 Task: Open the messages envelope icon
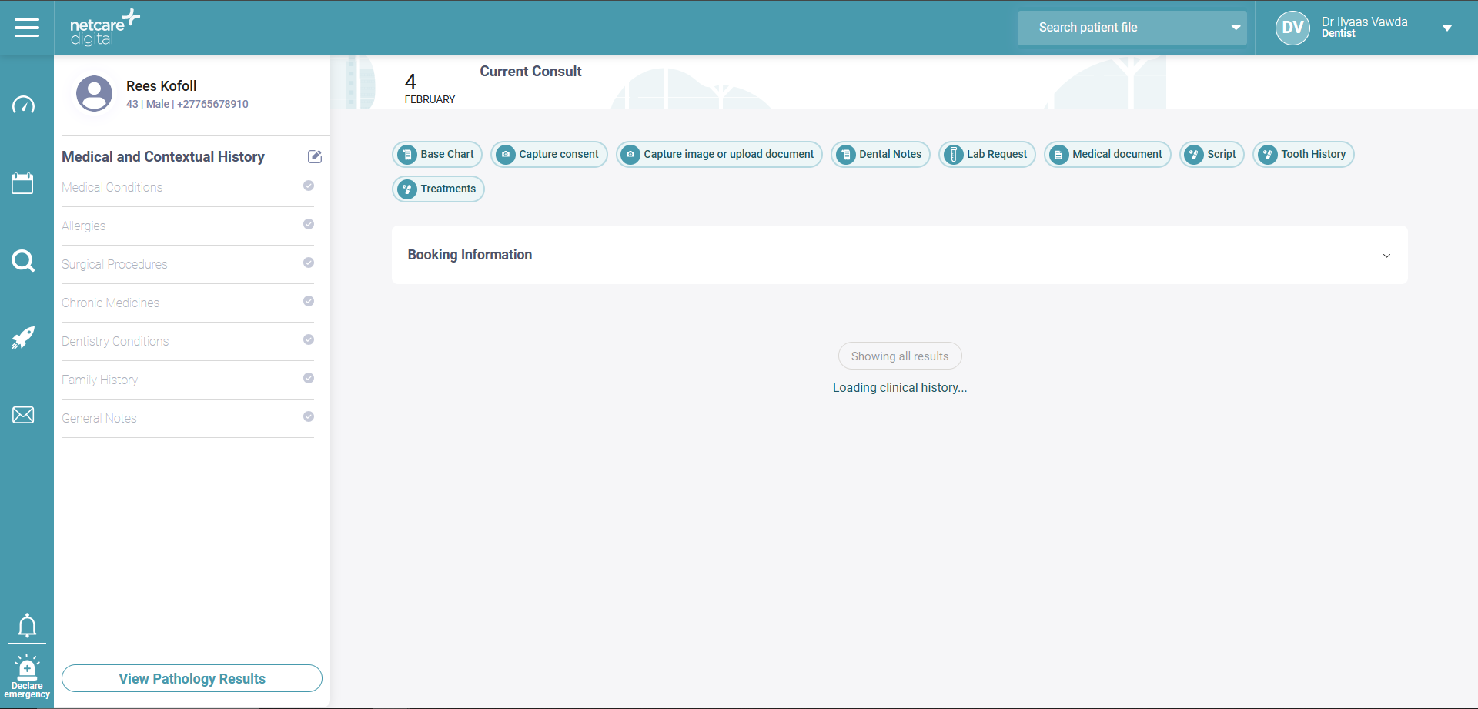pyautogui.click(x=23, y=415)
